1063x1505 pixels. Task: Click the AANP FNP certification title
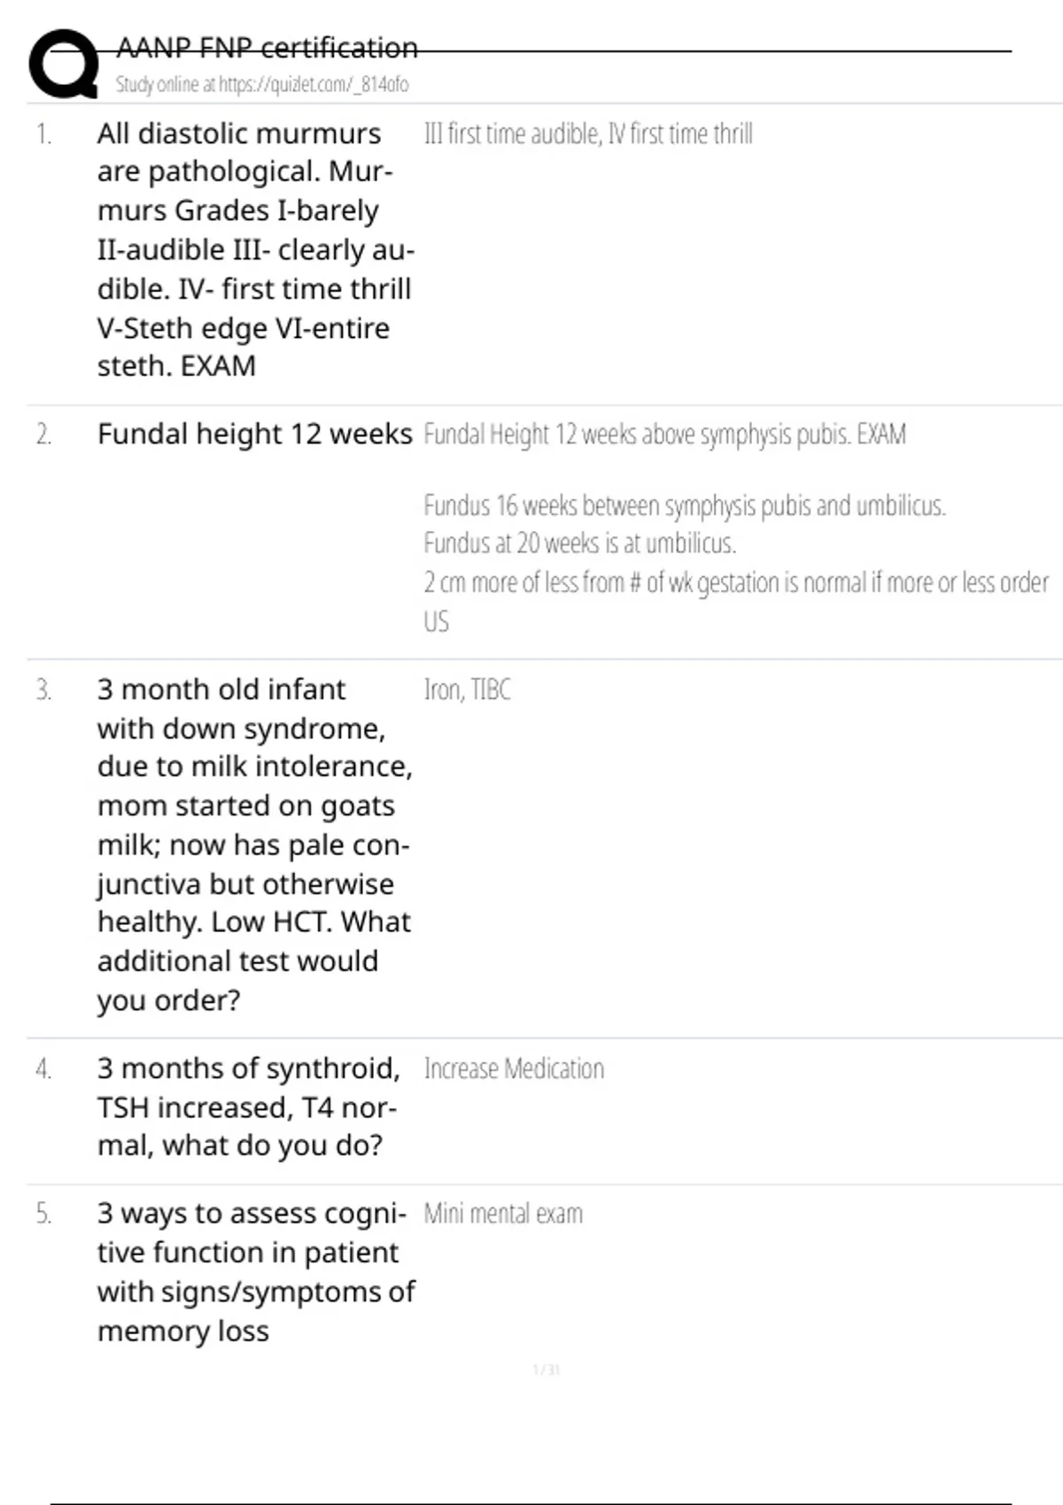267,48
